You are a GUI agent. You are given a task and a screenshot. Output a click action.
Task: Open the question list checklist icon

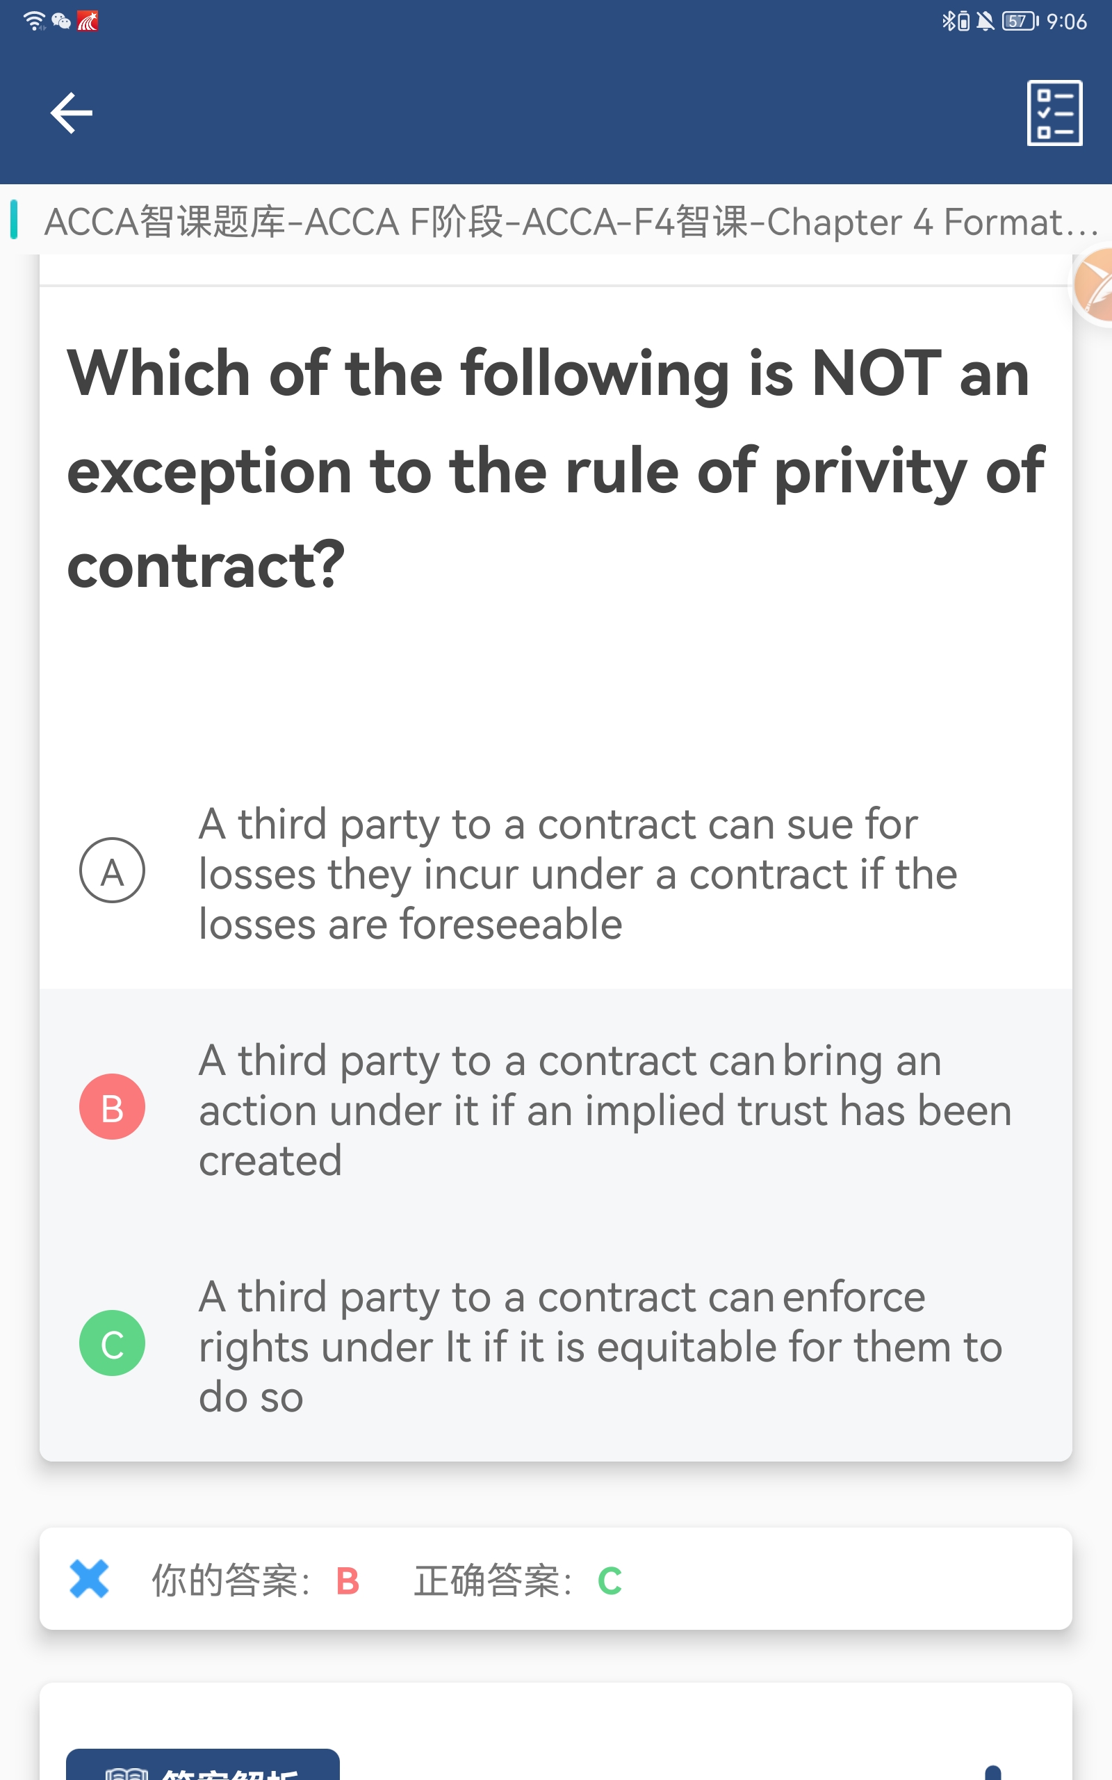(x=1054, y=113)
